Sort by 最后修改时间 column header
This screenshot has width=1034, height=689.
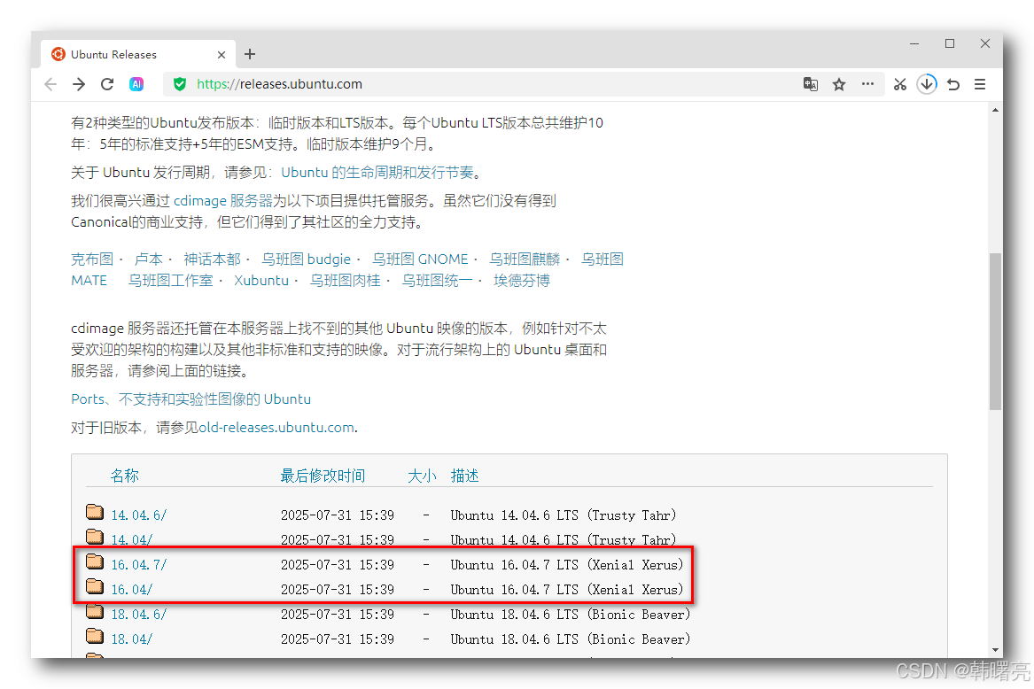pos(323,476)
